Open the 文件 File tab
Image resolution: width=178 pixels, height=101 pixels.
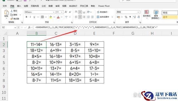[x=5, y=6]
